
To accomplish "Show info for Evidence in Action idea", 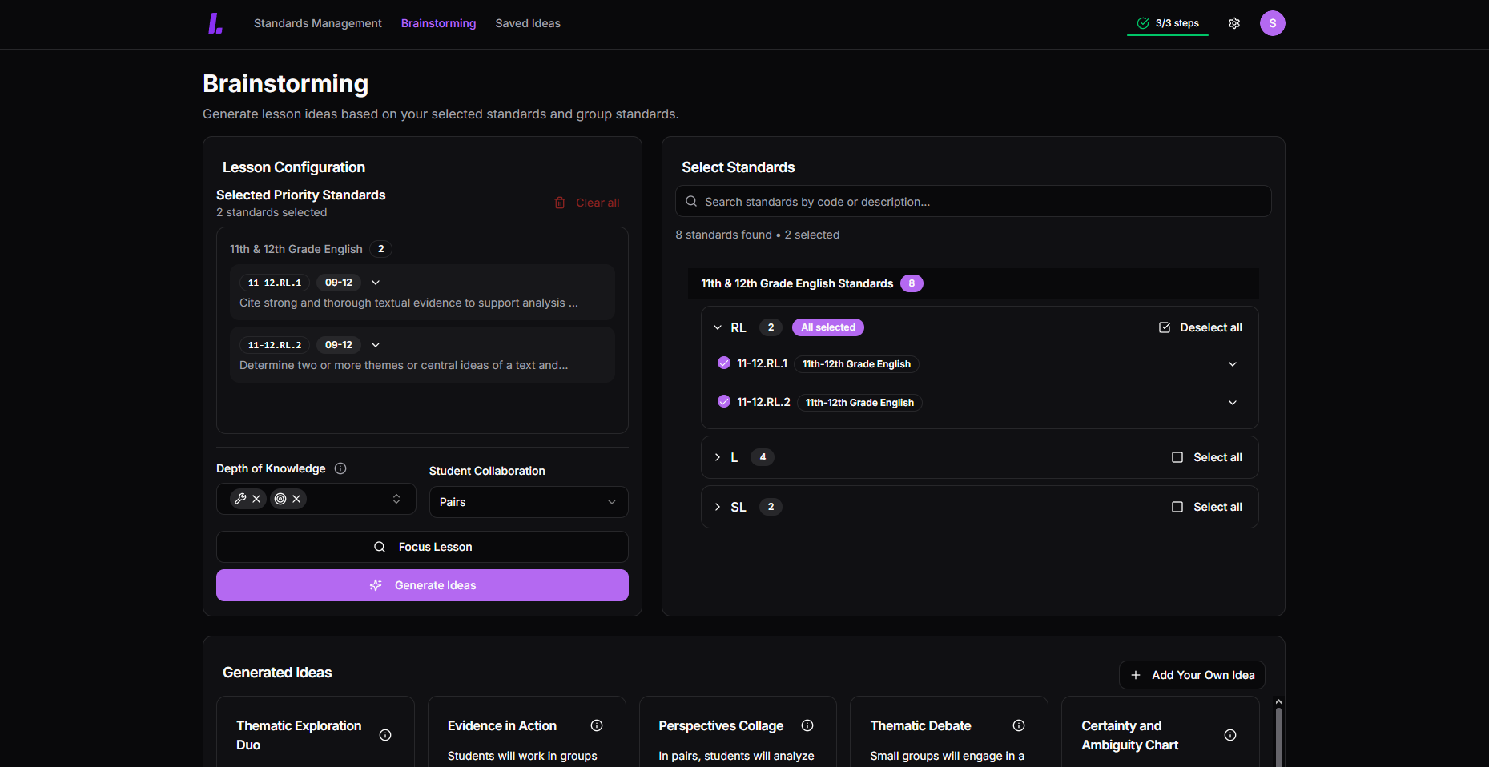I will click(x=597, y=725).
